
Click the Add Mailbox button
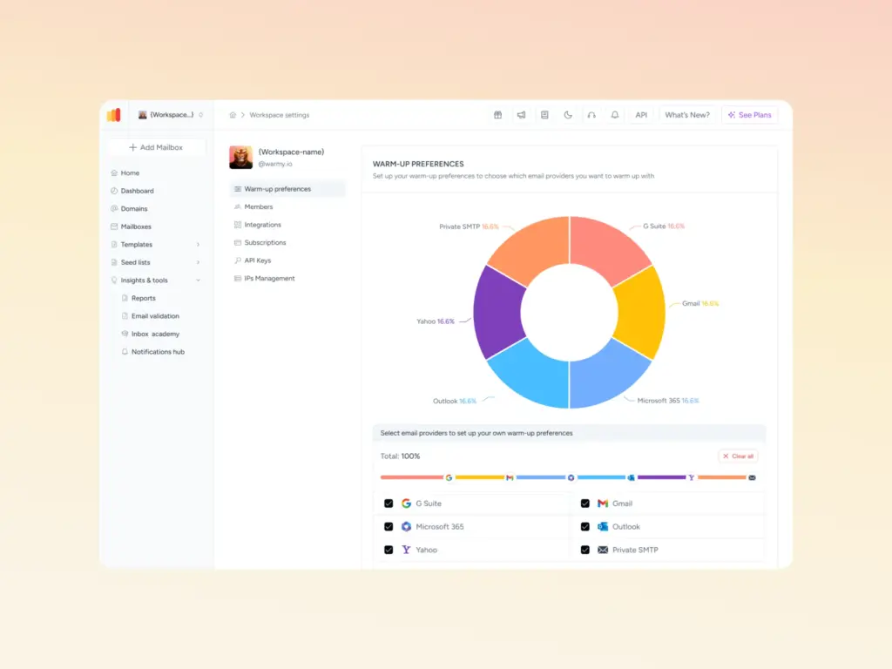click(157, 147)
